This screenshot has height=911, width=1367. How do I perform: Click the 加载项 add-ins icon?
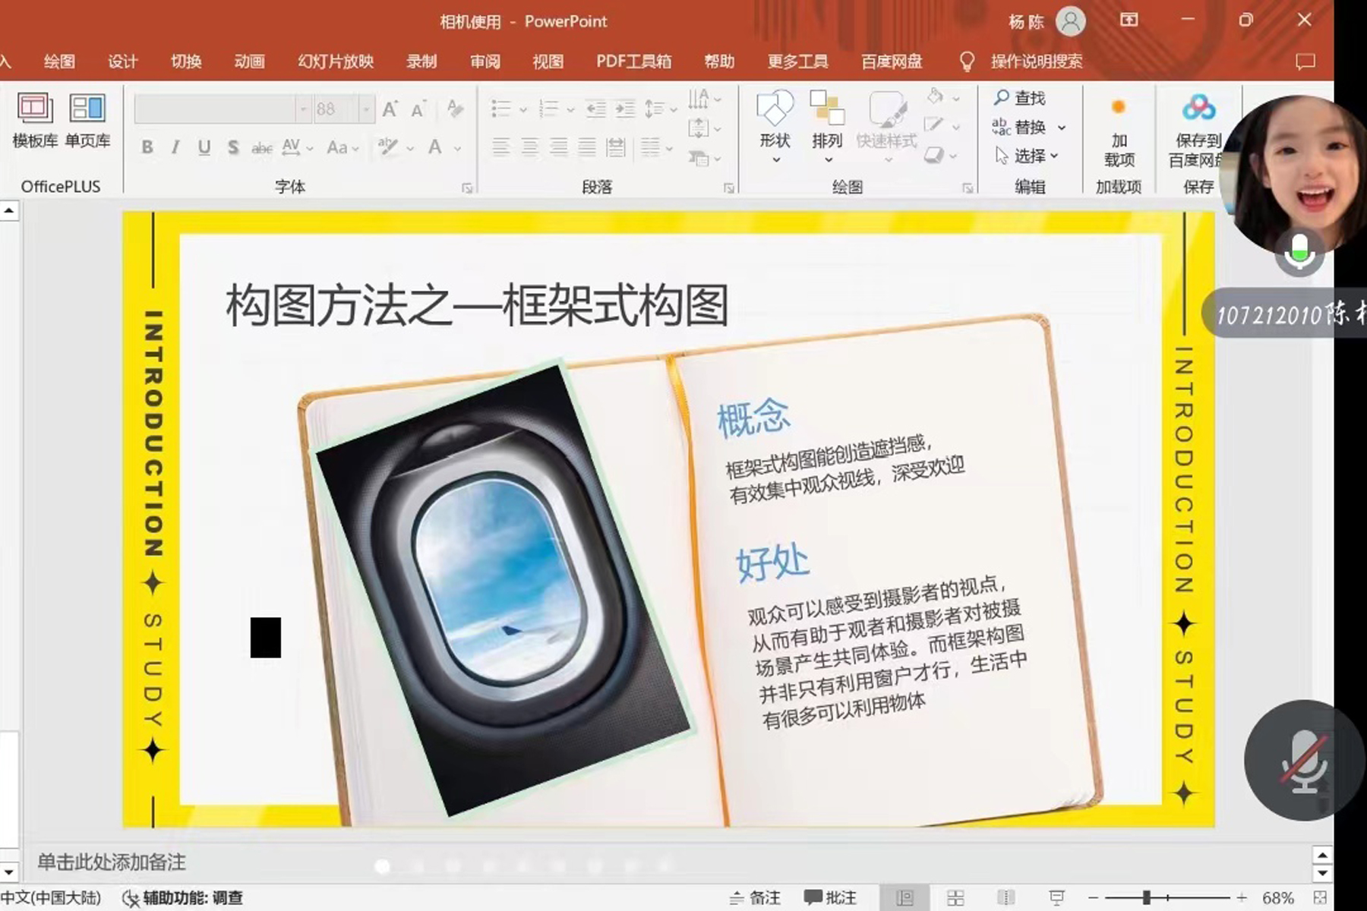coord(1118,109)
